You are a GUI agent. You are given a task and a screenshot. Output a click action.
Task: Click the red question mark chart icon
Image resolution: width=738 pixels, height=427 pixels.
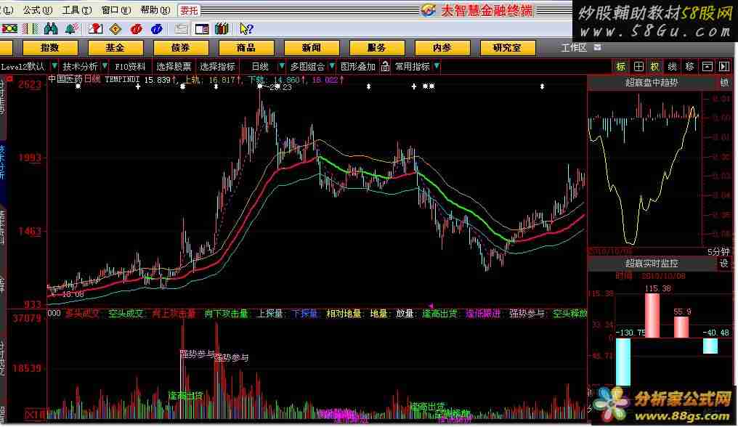tap(96, 29)
